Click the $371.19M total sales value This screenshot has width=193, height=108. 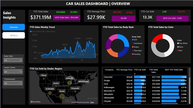click(x=41, y=17)
